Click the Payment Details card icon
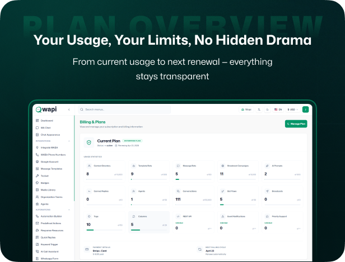This screenshot has width=345, height=262. 87,250
